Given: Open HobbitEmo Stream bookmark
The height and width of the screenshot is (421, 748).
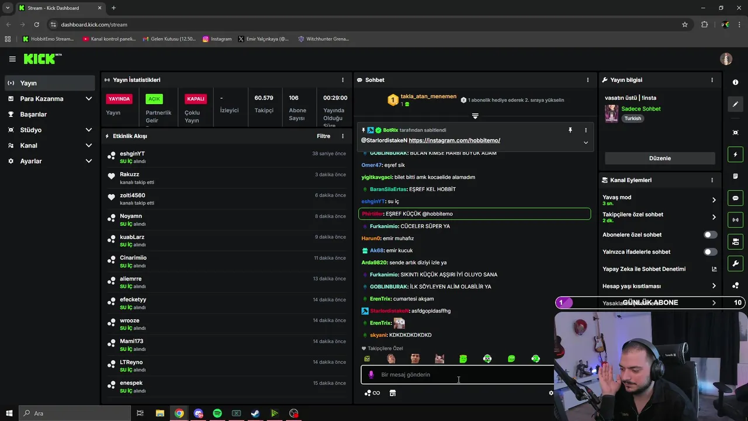Looking at the screenshot, I should [x=48, y=39].
